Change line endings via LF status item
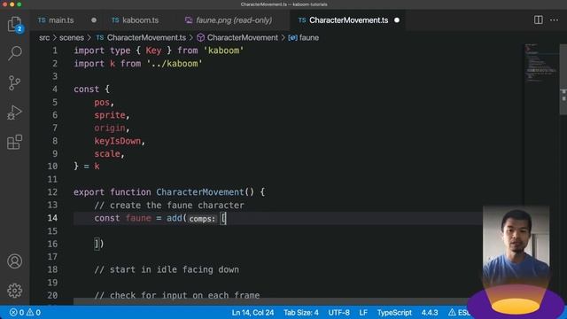The height and width of the screenshot is (319, 567). click(363, 313)
